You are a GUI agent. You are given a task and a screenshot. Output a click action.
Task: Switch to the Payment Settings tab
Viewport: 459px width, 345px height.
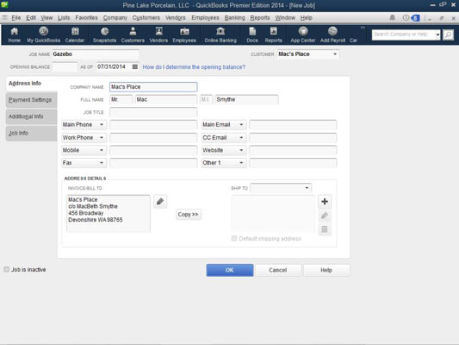click(x=31, y=100)
